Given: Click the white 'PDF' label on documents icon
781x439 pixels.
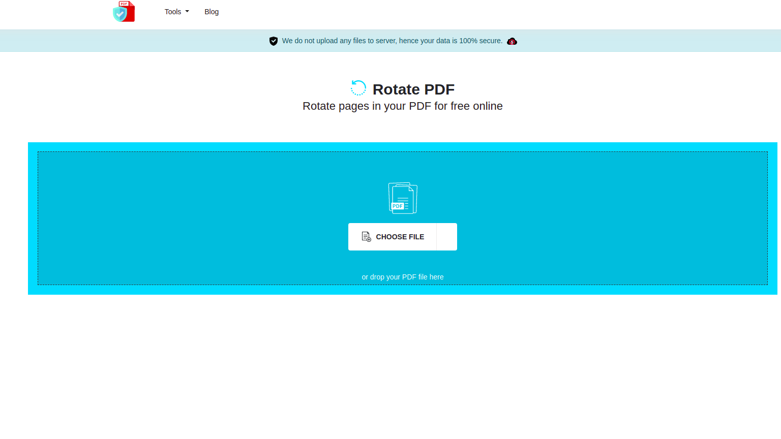Looking at the screenshot, I should click(398, 206).
